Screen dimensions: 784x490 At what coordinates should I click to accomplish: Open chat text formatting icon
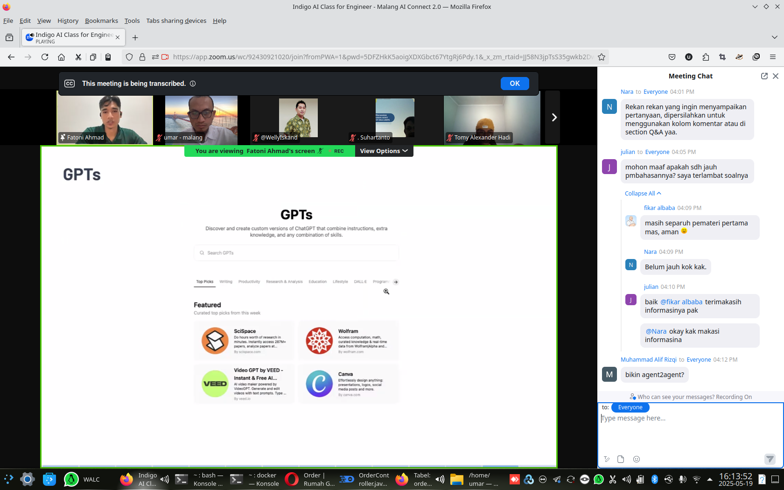pyautogui.click(x=607, y=459)
